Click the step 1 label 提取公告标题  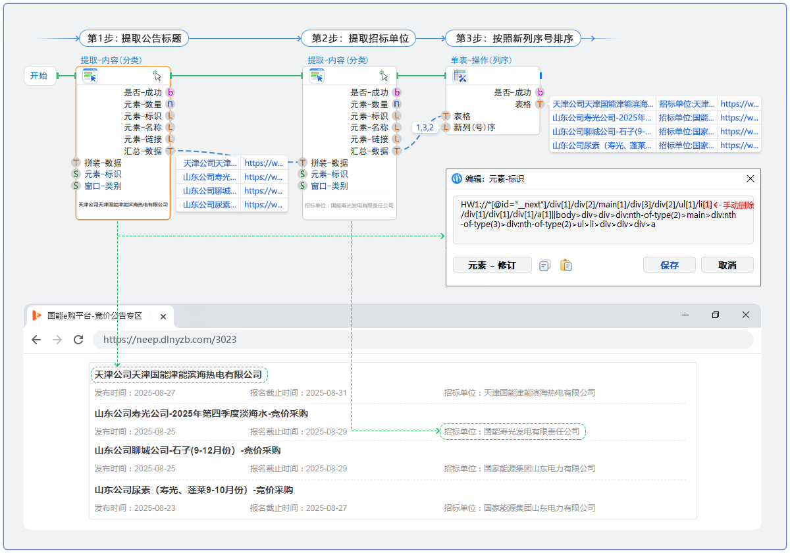134,38
